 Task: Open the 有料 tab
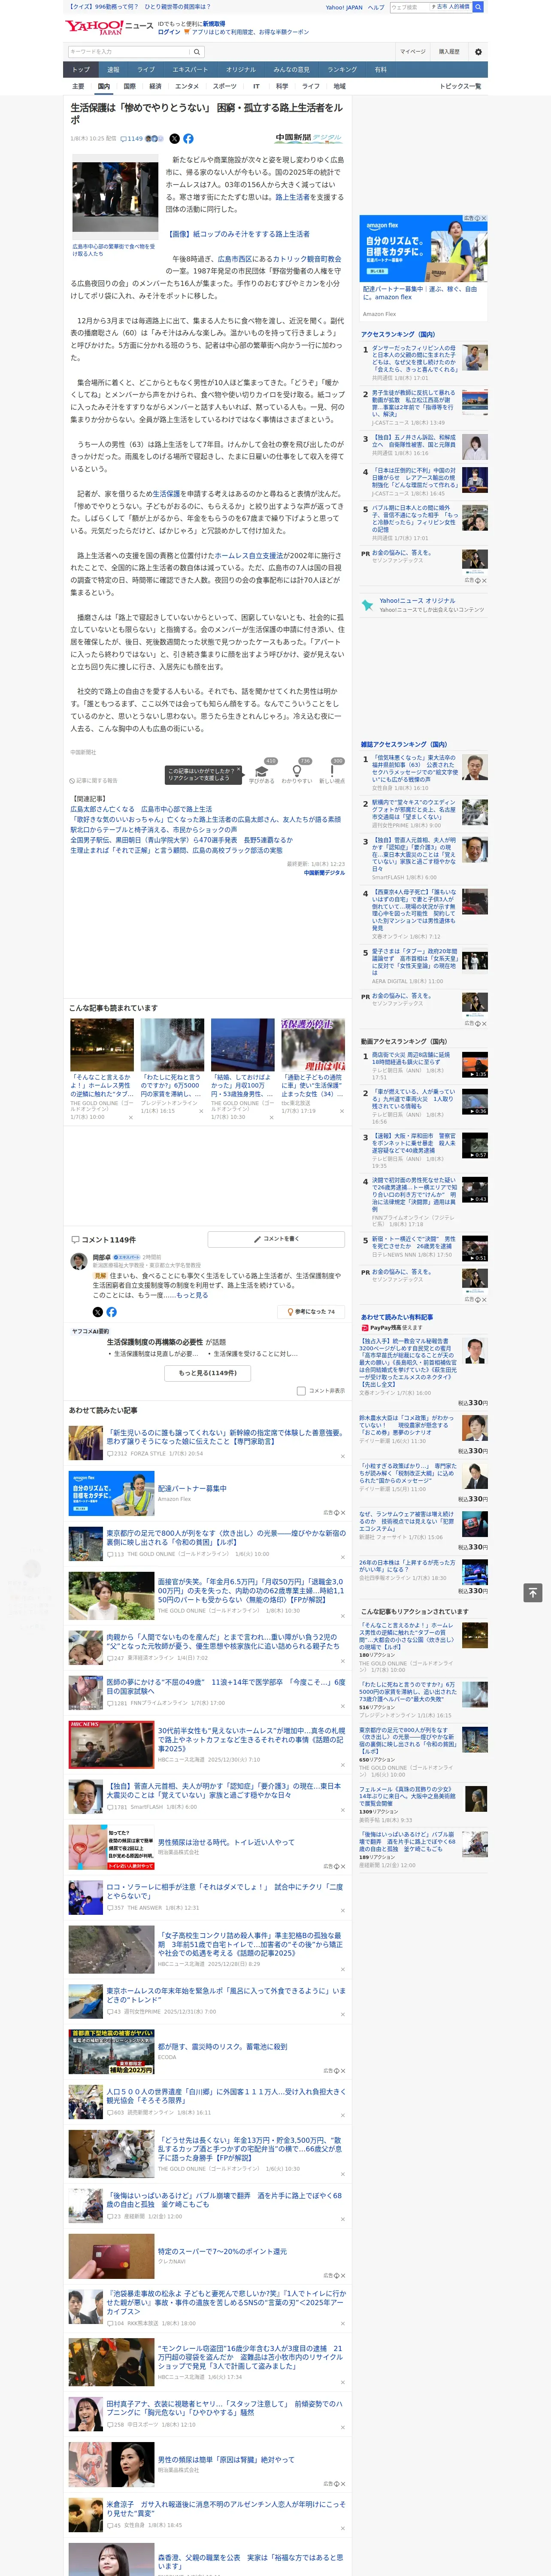click(380, 69)
